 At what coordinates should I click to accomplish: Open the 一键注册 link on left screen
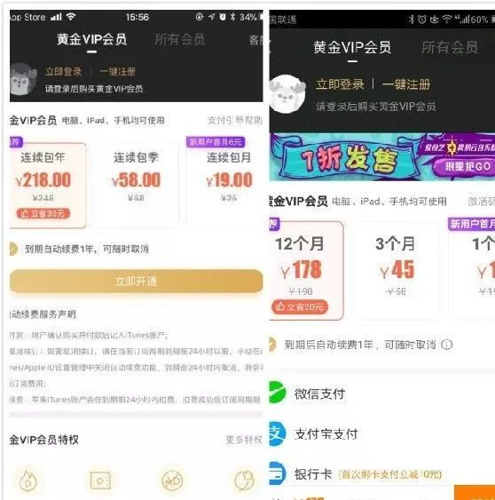[117, 71]
